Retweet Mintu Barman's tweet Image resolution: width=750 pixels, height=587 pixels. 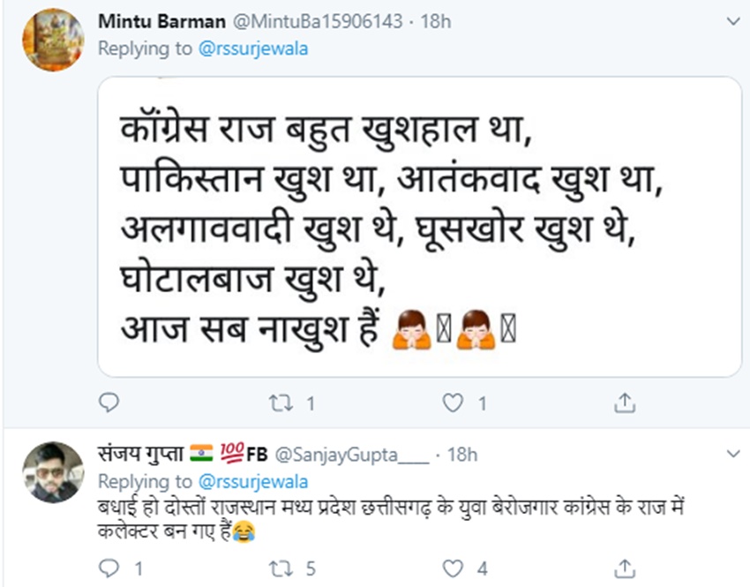(279, 403)
